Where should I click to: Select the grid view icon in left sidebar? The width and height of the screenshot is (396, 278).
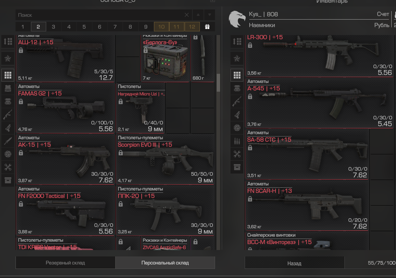[8, 75]
